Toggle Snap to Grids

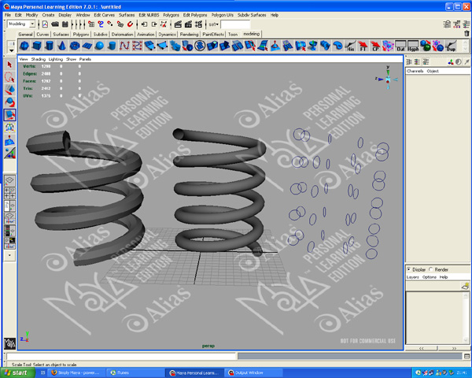pos(91,24)
